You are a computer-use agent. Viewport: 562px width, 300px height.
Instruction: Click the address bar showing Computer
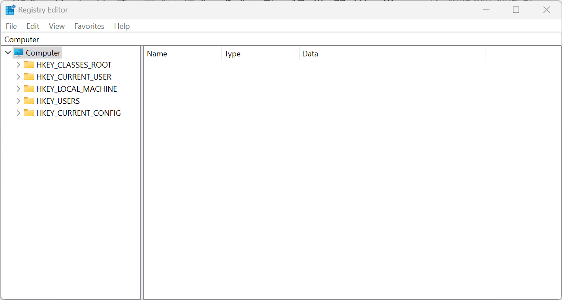(281, 39)
